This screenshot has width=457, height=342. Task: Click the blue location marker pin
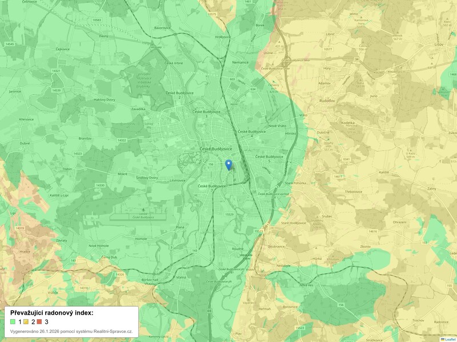[228, 165]
